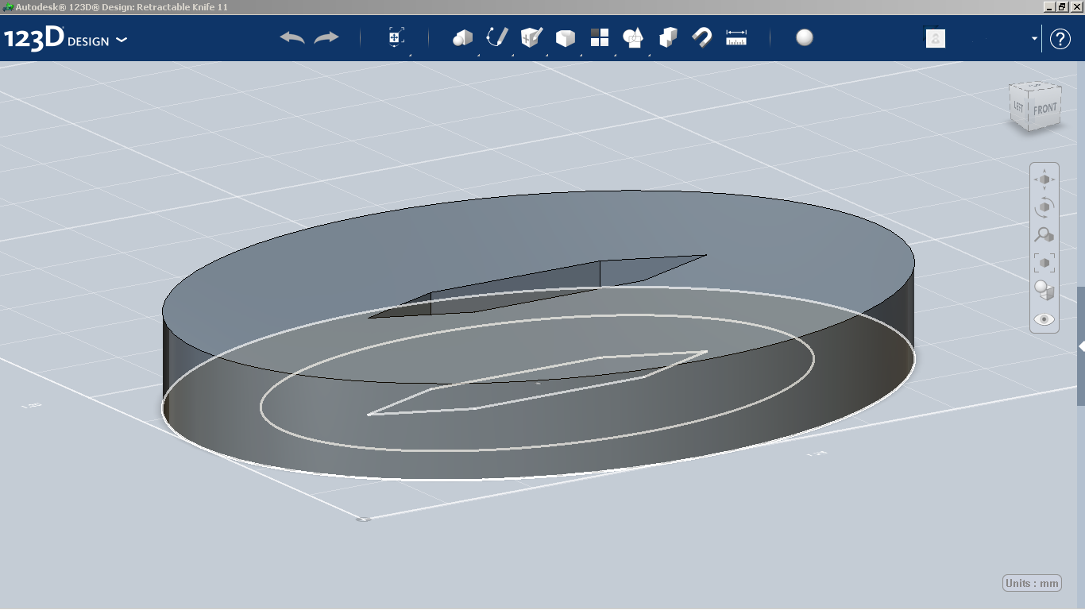Select the Orbit navigation tool
This screenshot has height=610, width=1085.
1044,207
